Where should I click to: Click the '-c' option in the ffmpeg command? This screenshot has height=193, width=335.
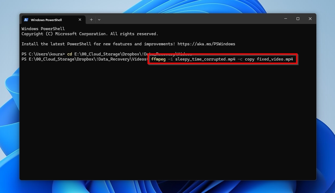pos(240,59)
